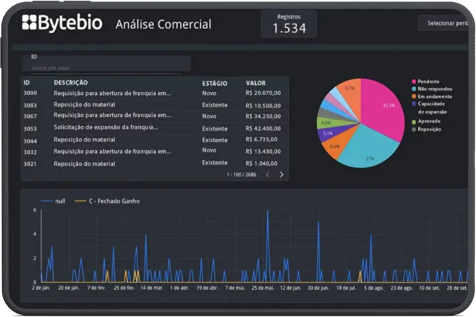The height and width of the screenshot is (317, 476).
Task: Go to next table page arrow
Action: click(x=282, y=175)
